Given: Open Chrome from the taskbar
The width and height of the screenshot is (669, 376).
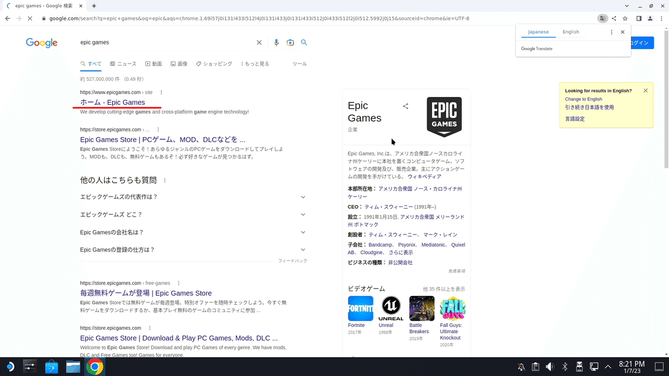Looking at the screenshot, I should click(x=95, y=367).
